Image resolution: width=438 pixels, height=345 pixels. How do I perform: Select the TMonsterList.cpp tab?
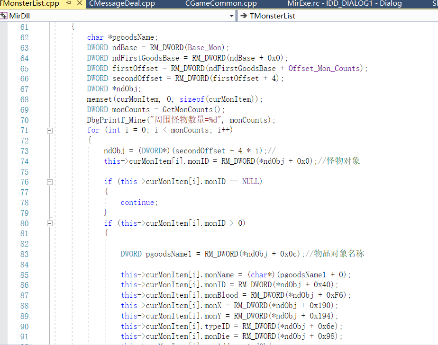29,4
